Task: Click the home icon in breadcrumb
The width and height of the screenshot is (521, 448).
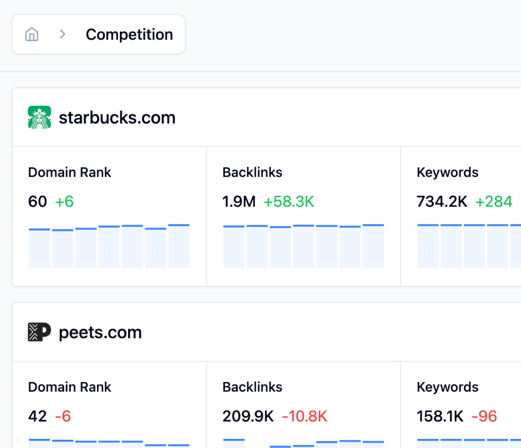Action: (32, 34)
